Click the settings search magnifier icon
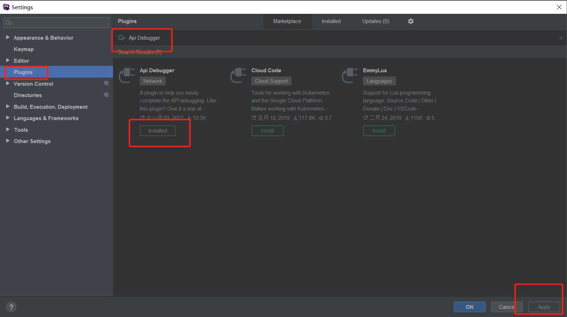The image size is (567, 317). [8, 23]
